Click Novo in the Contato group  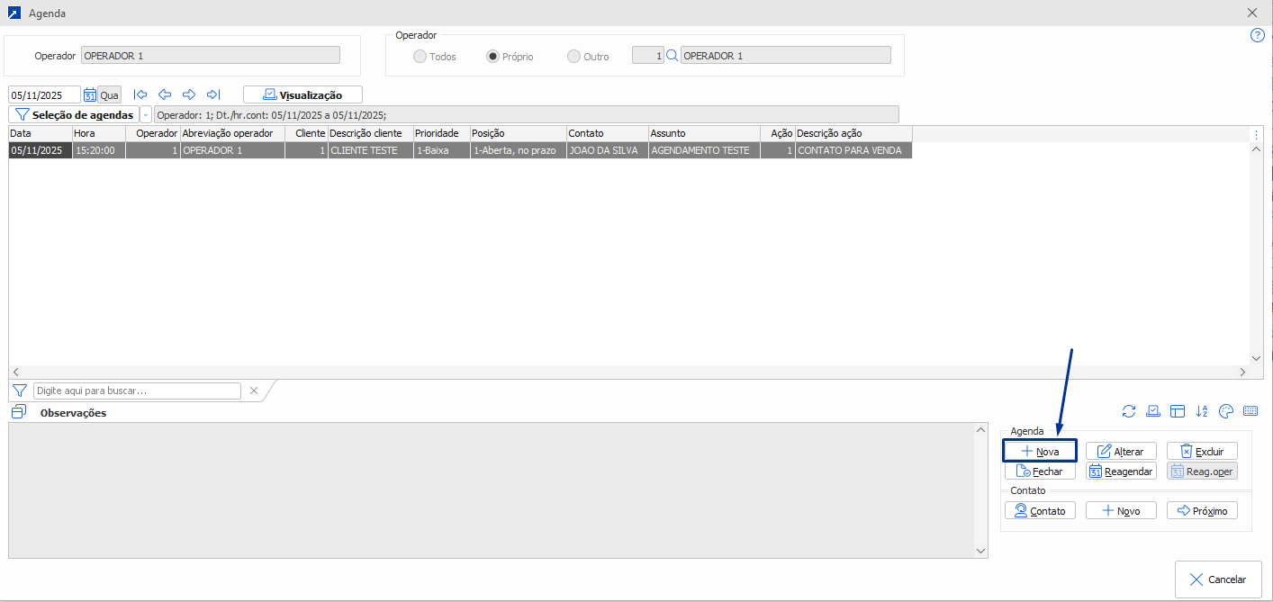pyautogui.click(x=1121, y=510)
